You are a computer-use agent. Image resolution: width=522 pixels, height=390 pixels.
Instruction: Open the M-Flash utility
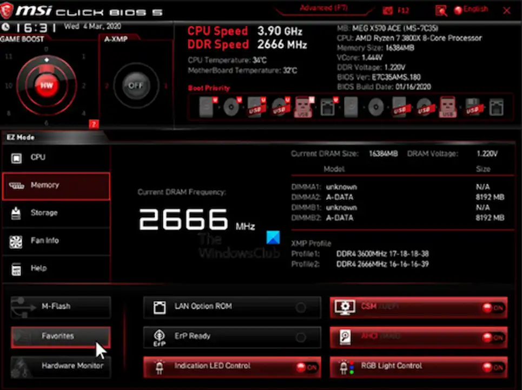[61, 307]
